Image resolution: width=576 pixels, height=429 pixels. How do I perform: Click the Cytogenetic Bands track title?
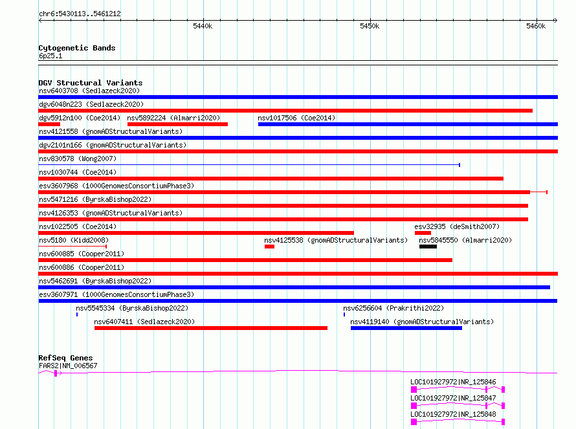pos(77,48)
